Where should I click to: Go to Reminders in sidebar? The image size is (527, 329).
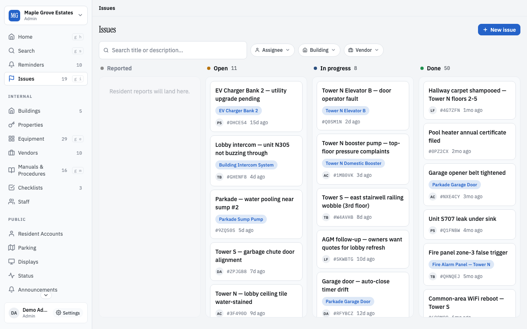(46, 65)
